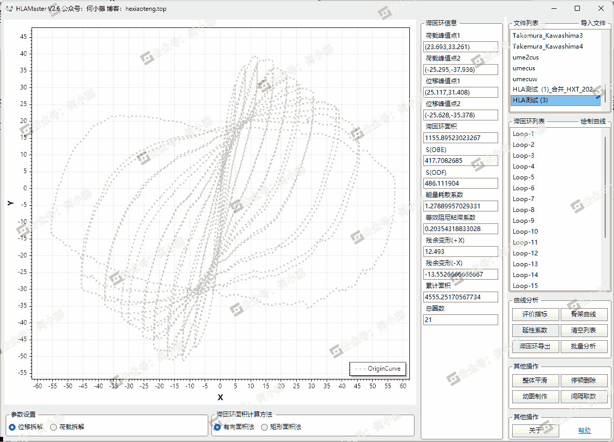
Task: Select Loop-5 in the hysteresis loop list
Action: (524, 177)
